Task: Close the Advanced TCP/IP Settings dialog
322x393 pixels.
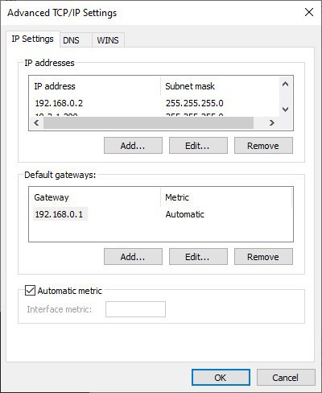Action: point(309,12)
